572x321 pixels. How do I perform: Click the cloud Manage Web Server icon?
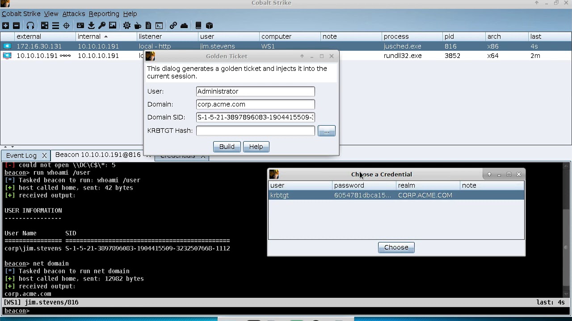click(184, 25)
